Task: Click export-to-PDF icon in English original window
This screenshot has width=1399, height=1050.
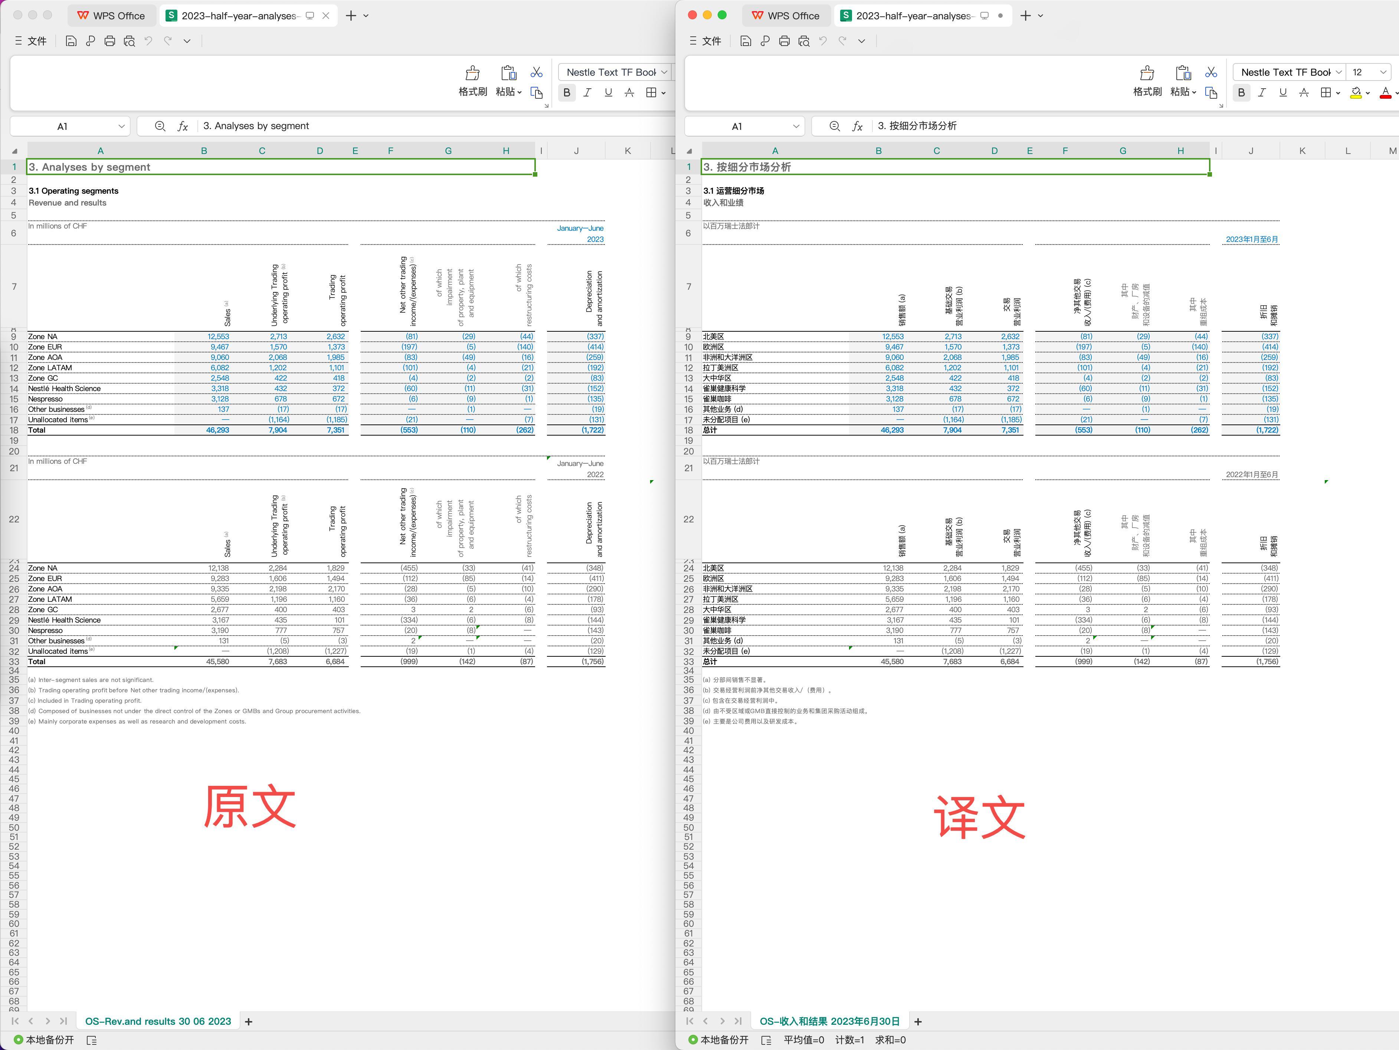Action: coord(91,41)
